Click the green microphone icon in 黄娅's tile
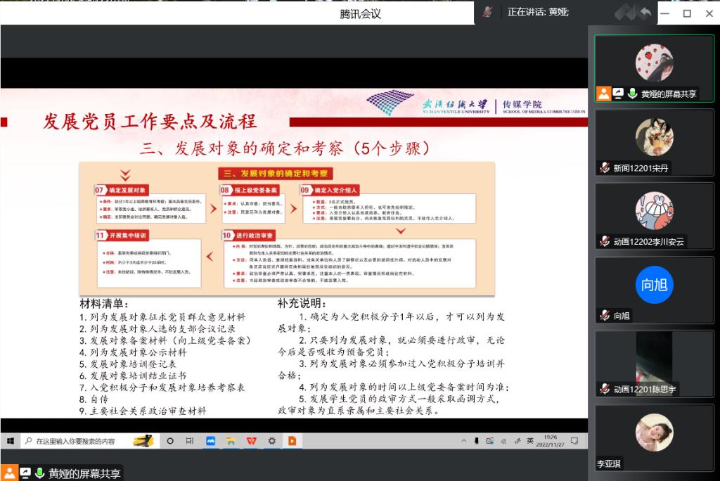 tap(632, 94)
